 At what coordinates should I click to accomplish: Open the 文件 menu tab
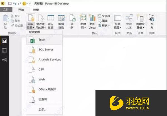click(6, 10)
